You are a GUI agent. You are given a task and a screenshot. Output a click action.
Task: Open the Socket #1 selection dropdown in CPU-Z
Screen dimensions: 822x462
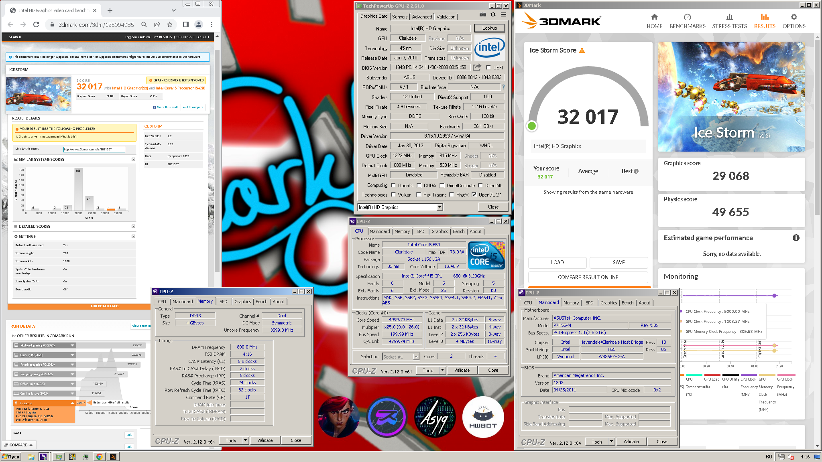(416, 357)
